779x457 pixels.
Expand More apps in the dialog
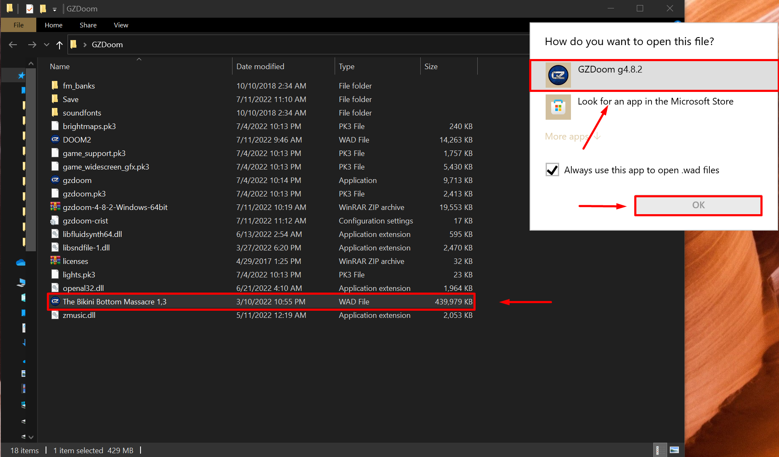point(572,136)
